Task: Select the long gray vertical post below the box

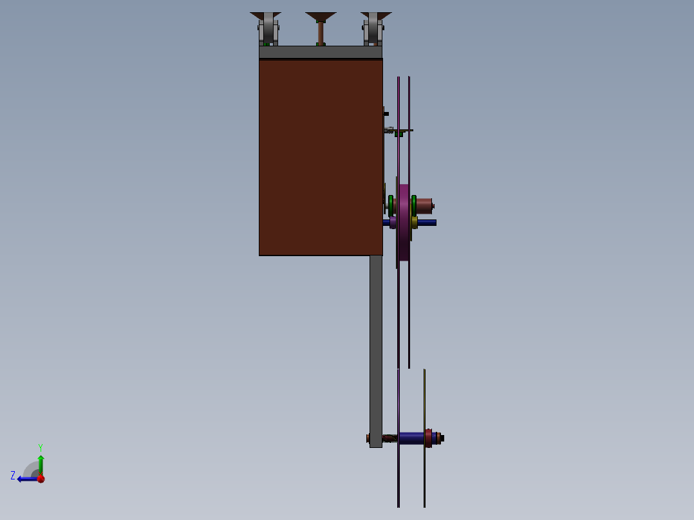Action: coord(376,351)
